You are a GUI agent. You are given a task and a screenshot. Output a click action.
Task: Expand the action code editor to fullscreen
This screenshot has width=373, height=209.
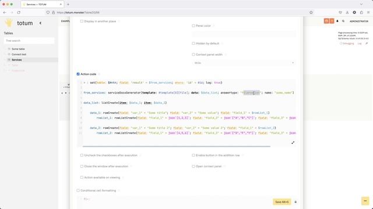click(x=293, y=143)
